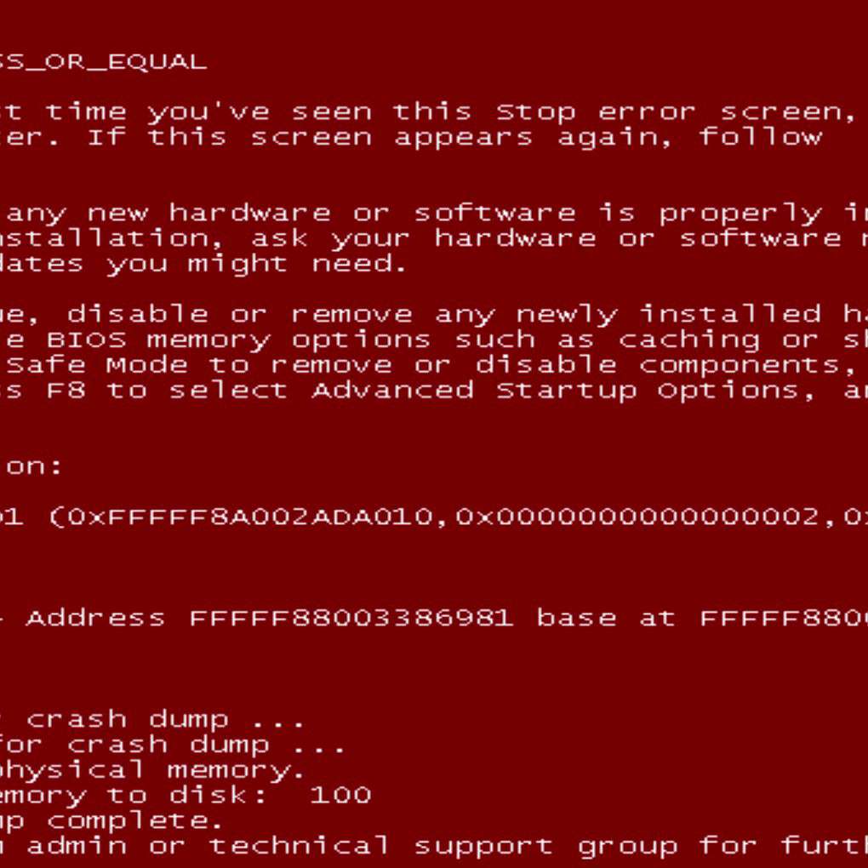This screenshot has height=868, width=868.
Task: Click the "F8" key reference text
Action: point(66,391)
